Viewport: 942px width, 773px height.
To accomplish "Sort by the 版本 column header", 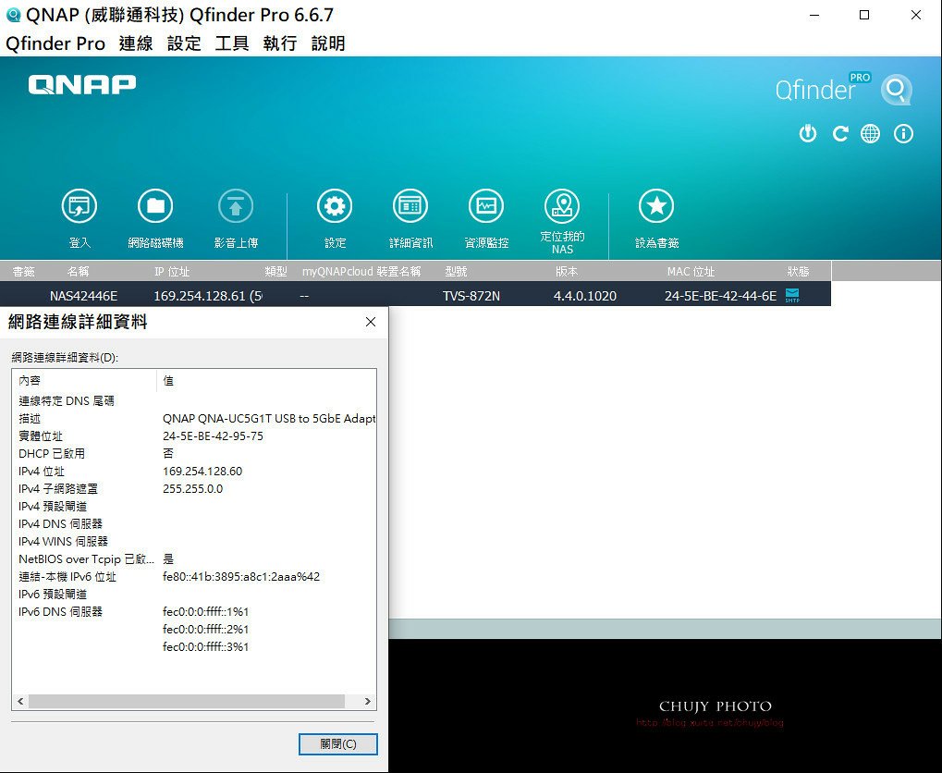I will [x=567, y=272].
